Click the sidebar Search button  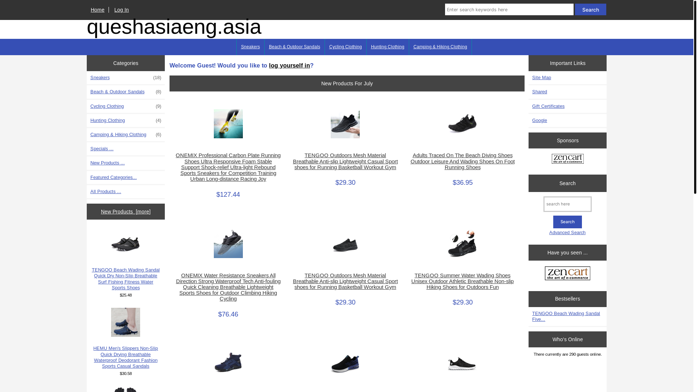[x=567, y=222]
